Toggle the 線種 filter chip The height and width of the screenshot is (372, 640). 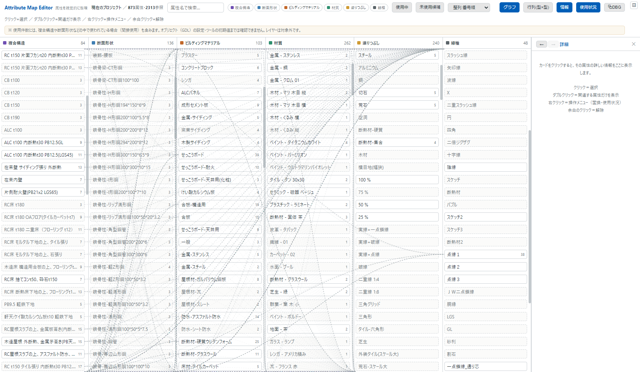tap(379, 8)
